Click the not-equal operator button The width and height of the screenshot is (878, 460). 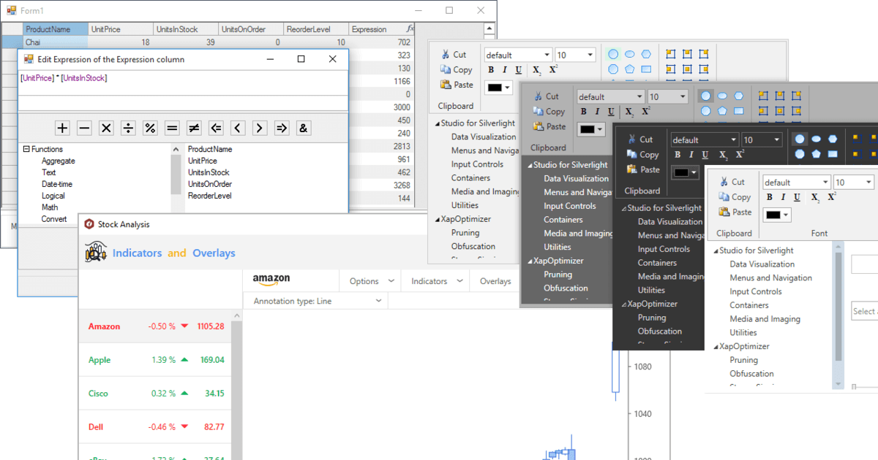[x=194, y=129]
